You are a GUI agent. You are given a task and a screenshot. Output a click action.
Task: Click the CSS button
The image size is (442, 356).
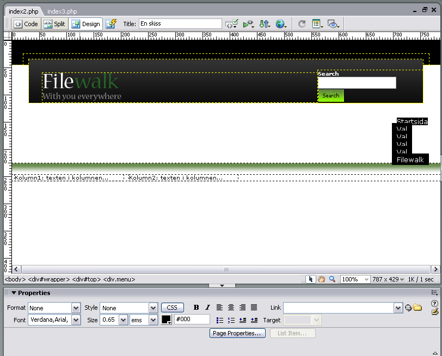click(x=172, y=308)
